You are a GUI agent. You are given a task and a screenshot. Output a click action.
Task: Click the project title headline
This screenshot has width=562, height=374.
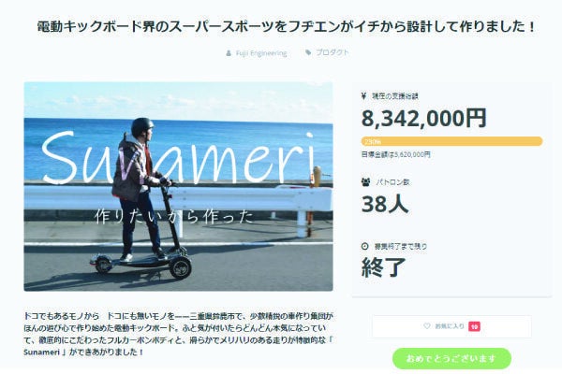(x=287, y=26)
